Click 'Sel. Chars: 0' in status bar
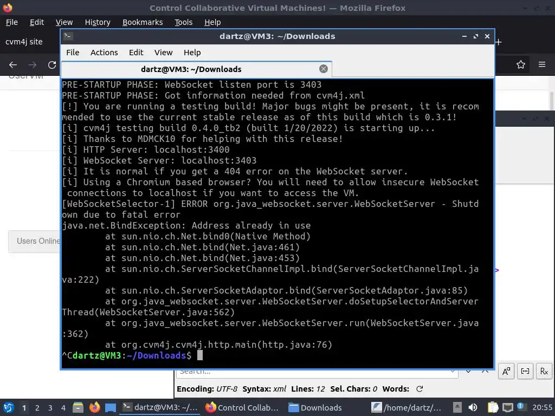555x416 pixels. [x=353, y=389]
